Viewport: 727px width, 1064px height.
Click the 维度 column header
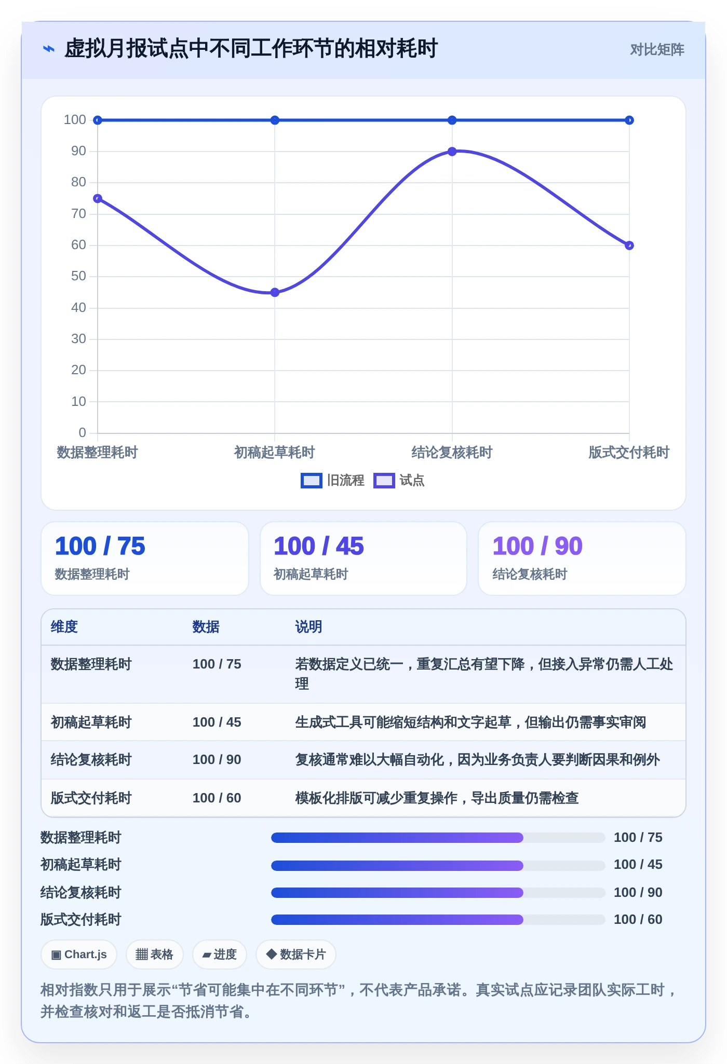coord(64,627)
